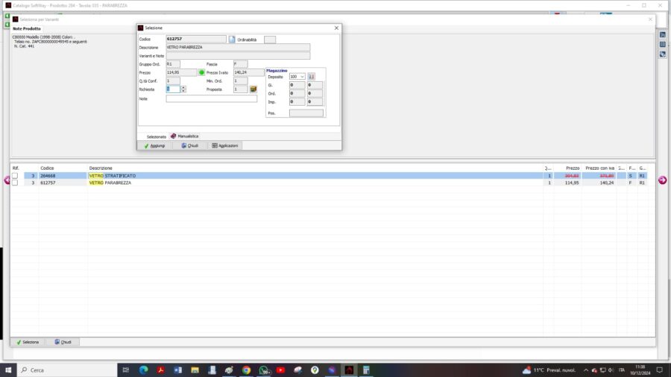The image size is (671, 377).
Task: Click into the Note text field
Action: (x=211, y=98)
